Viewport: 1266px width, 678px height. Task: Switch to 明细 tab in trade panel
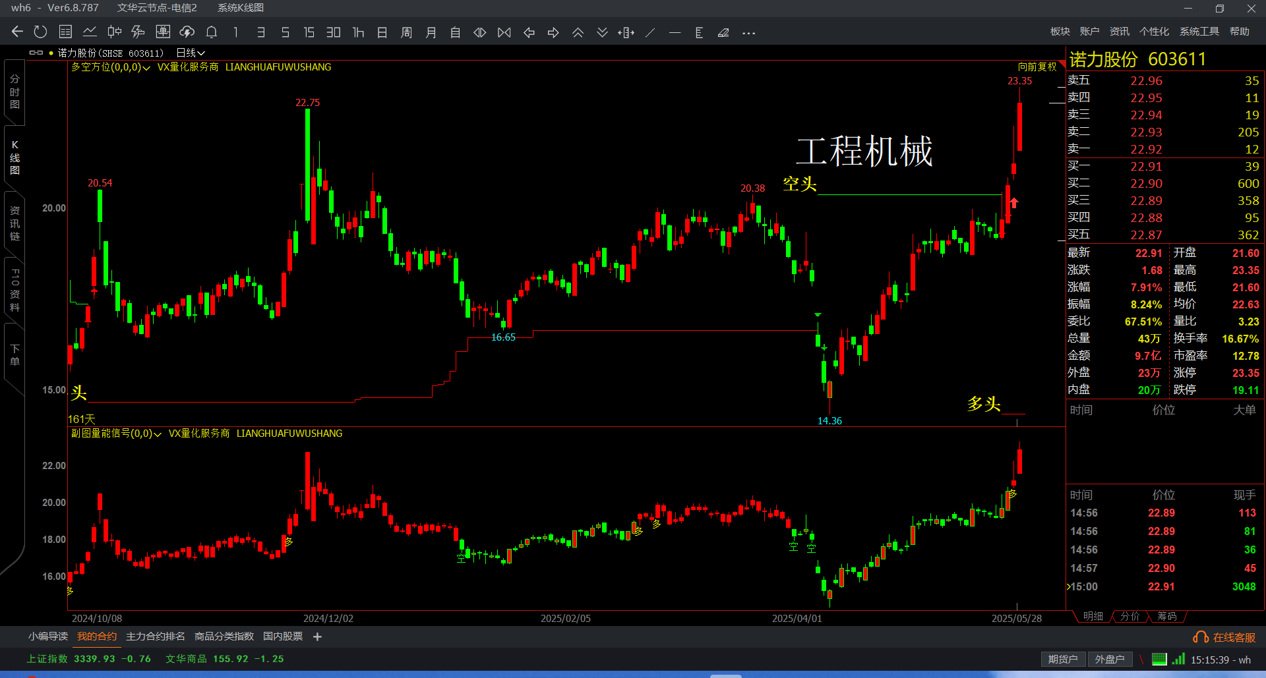[x=1093, y=616]
